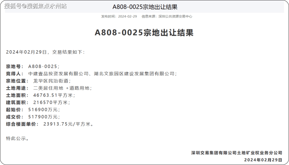Select the 起始价 516900万元 line
This screenshot has width=289, height=165.
tap(33, 110)
